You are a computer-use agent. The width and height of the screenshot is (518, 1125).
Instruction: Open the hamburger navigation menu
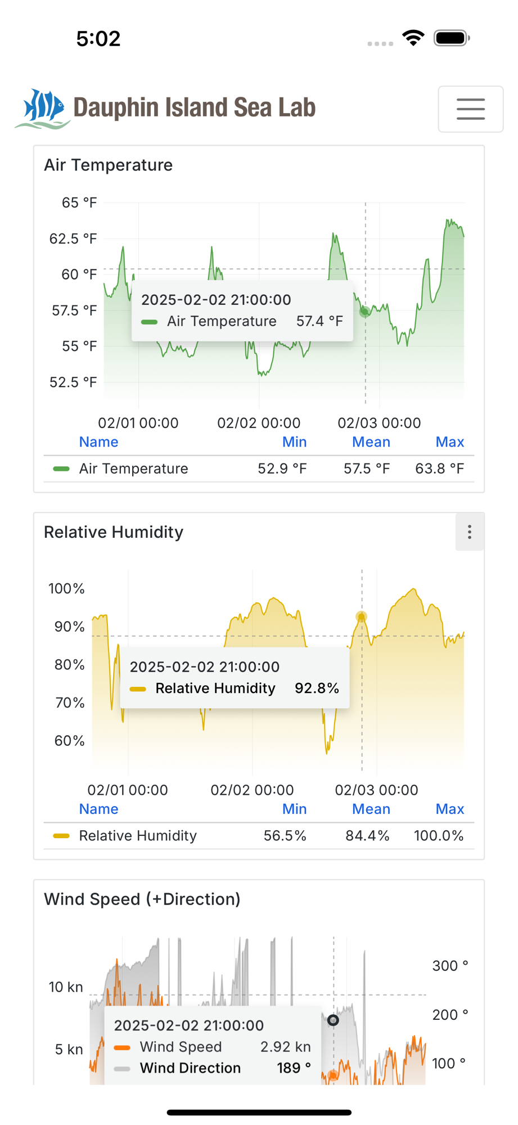pyautogui.click(x=470, y=109)
